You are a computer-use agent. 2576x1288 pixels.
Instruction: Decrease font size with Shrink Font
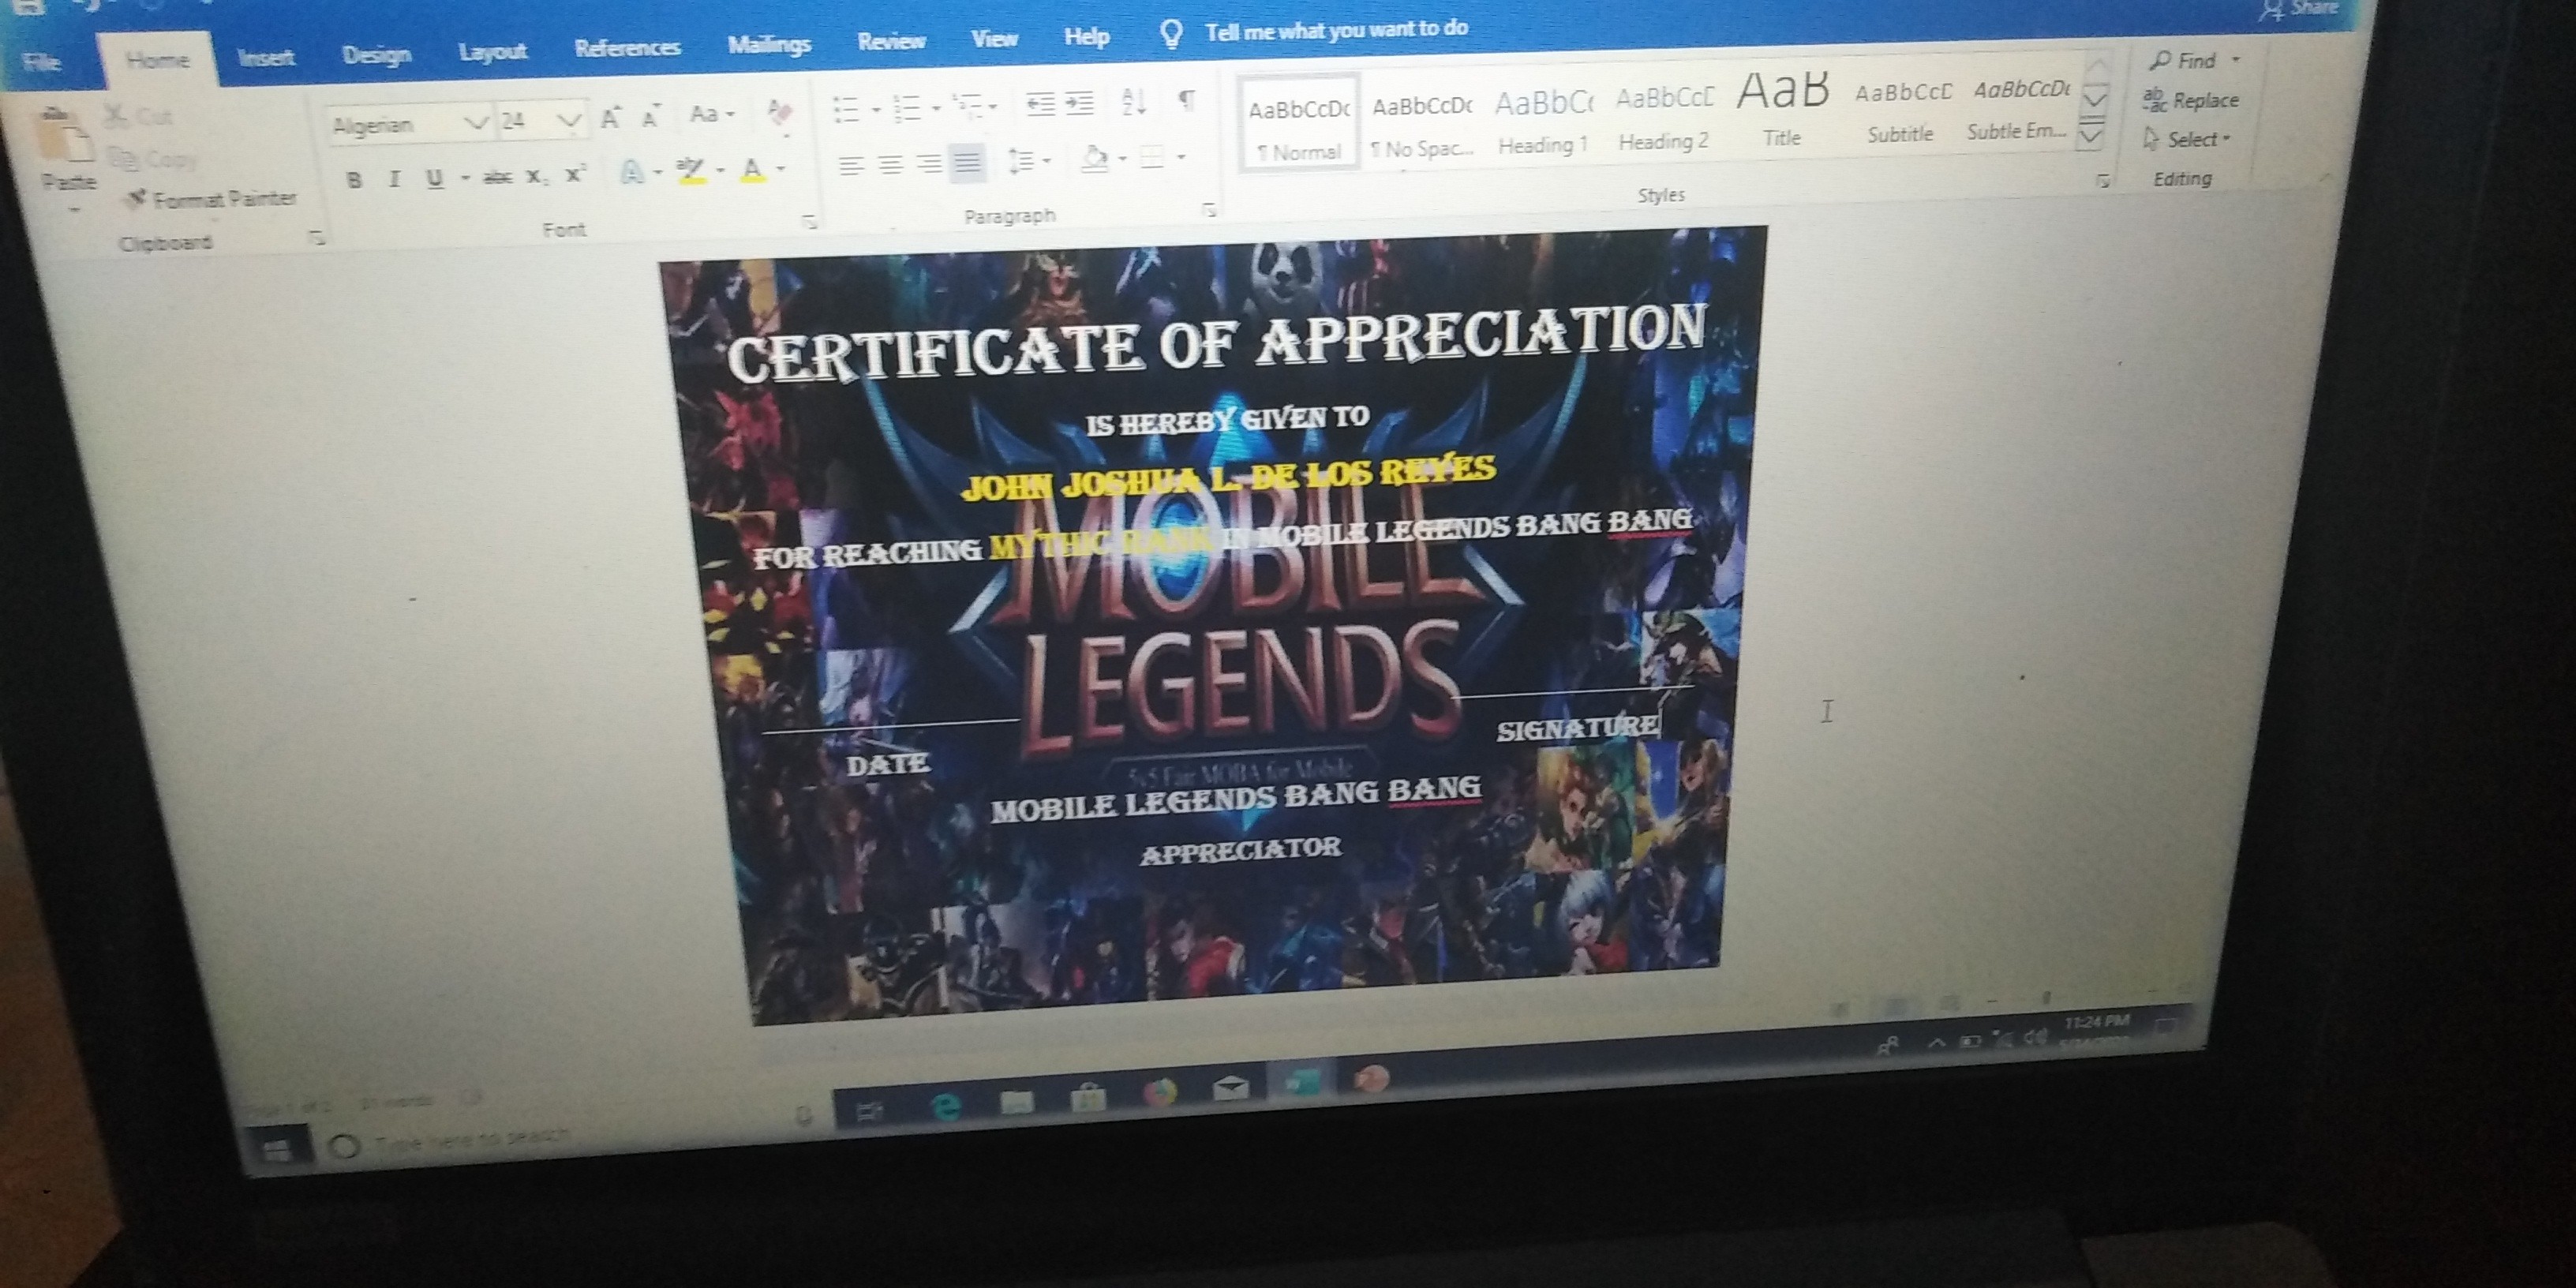(x=651, y=117)
